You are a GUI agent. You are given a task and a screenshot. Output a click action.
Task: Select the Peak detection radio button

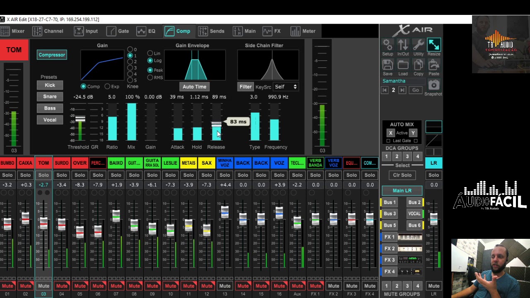click(x=150, y=70)
